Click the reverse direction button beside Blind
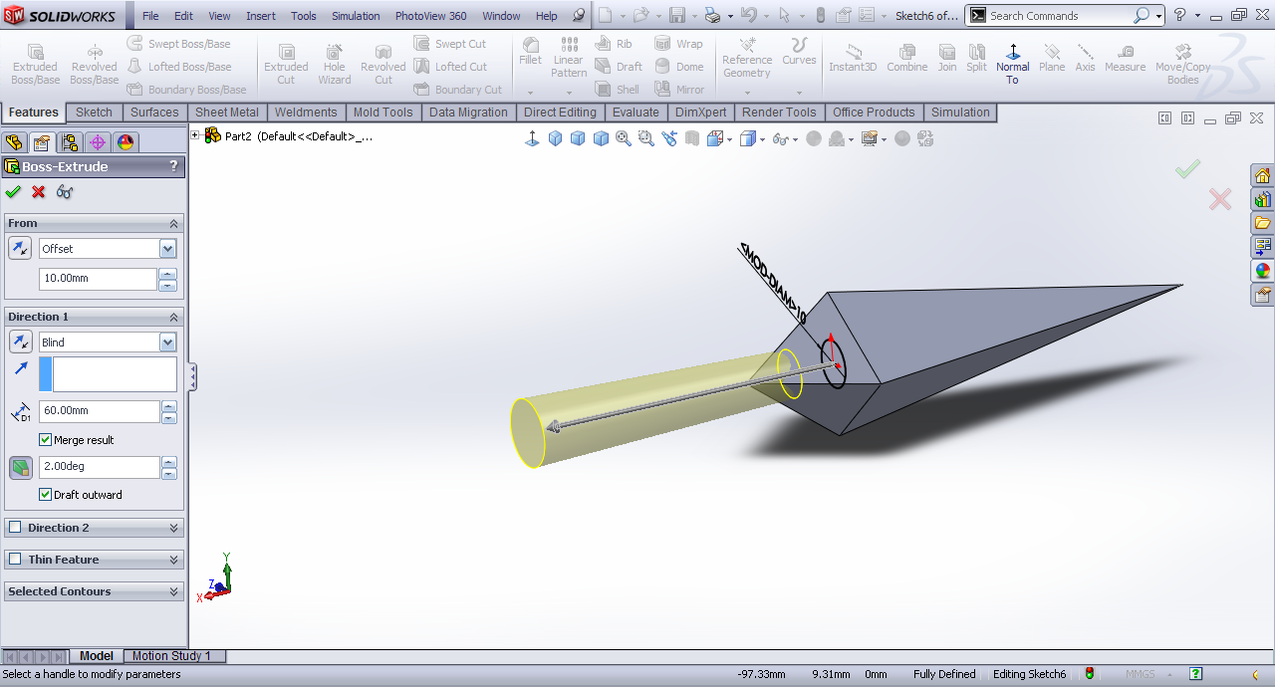The width and height of the screenshot is (1275, 687). [20, 342]
